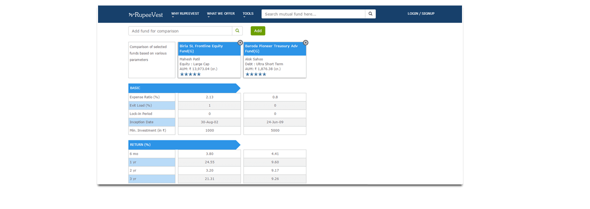The image size is (590, 209).
Task: Click AUM ₹ 1,876.38 (cr.) text
Action: pos(263,69)
